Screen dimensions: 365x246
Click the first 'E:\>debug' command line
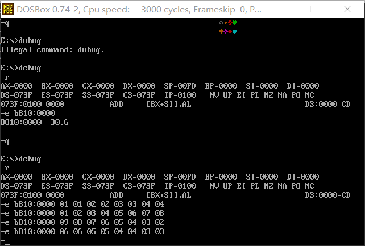pyautogui.click(x=20, y=68)
